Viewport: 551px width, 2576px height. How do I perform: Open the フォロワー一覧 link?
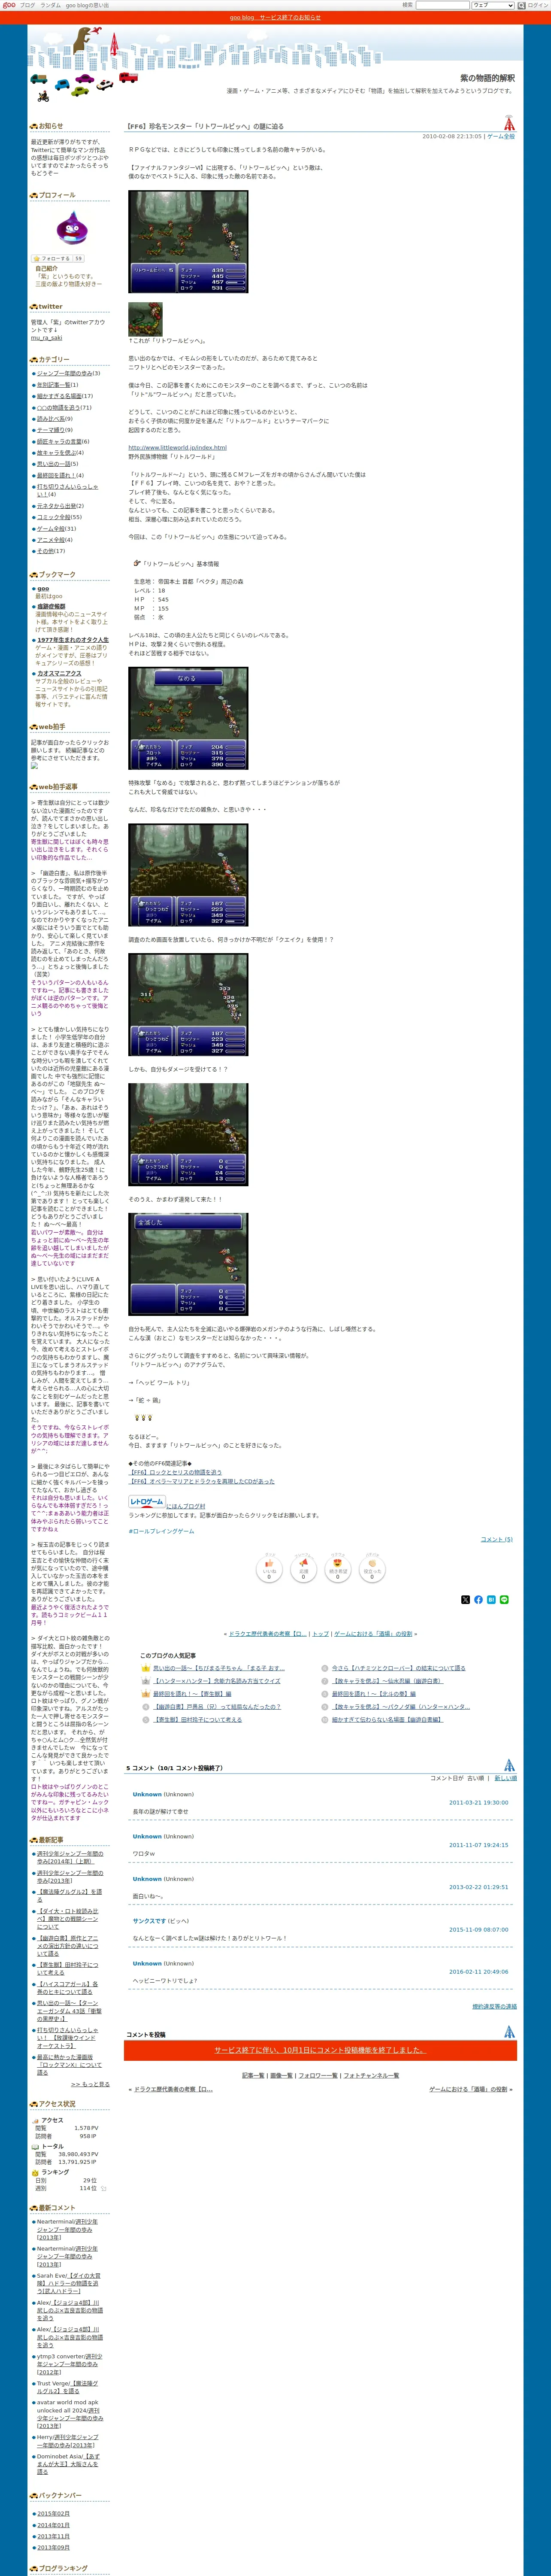click(x=318, y=2075)
